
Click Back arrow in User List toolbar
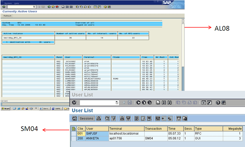point(138,102)
